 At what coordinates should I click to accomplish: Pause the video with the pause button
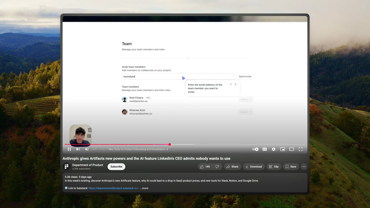[x=69, y=149]
